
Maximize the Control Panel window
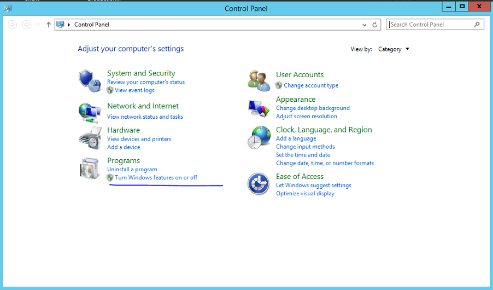coord(462,7)
